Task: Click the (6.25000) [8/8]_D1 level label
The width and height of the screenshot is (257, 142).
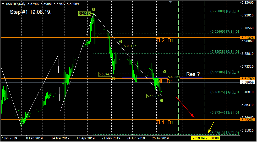Action: (x=225, y=11)
